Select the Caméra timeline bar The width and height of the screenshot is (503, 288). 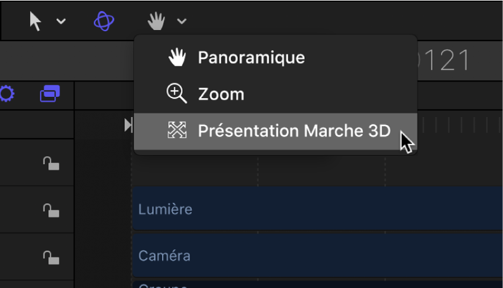pyautogui.click(x=318, y=255)
